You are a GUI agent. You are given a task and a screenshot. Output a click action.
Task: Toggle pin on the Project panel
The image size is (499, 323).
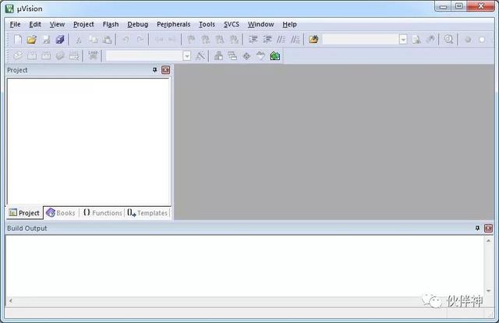click(x=154, y=70)
